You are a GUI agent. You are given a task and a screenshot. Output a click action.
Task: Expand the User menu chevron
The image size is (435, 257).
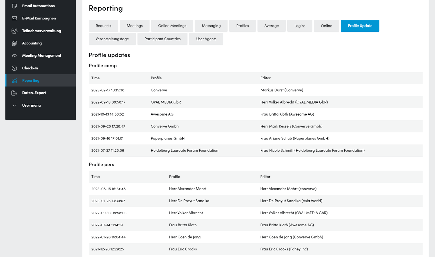(x=14, y=106)
